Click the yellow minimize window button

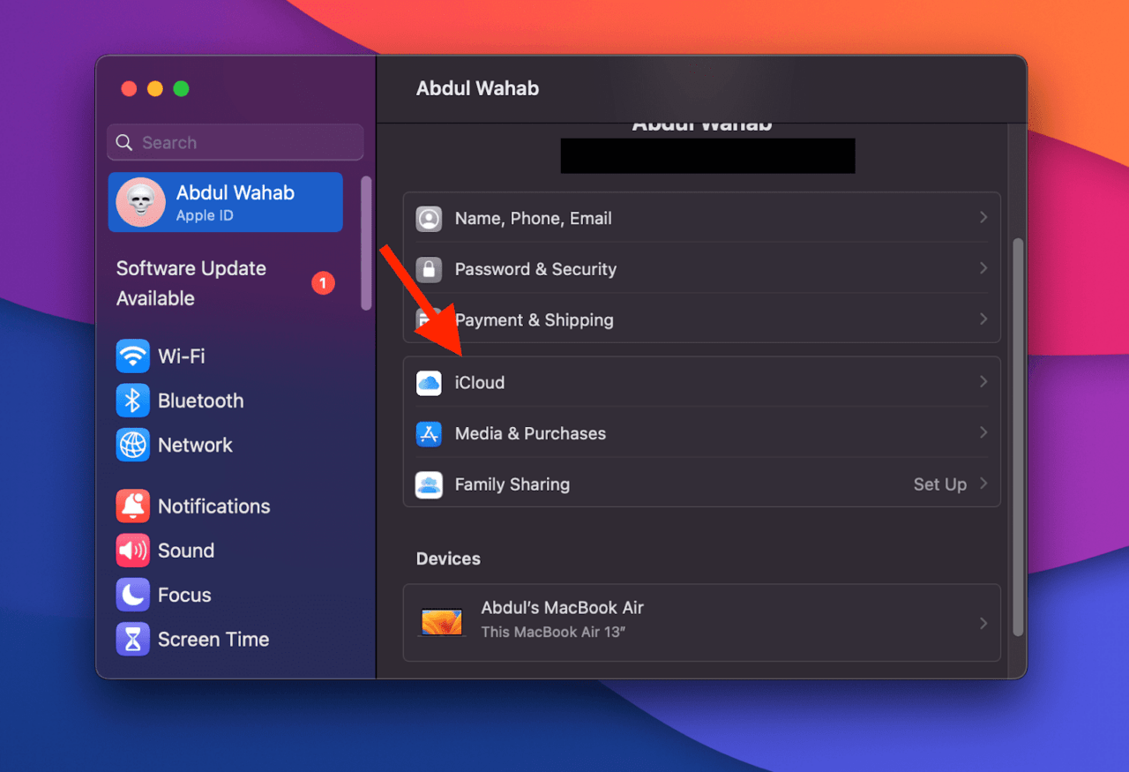tap(155, 88)
